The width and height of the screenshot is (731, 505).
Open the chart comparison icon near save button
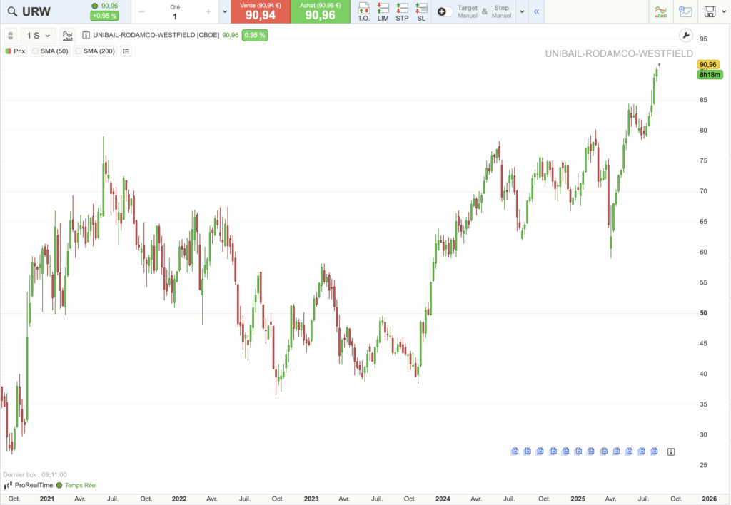point(685,11)
